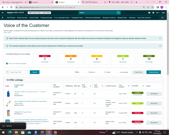Open the messages mail icon
Screen dimensions: 169x135
(x=149, y=12)
